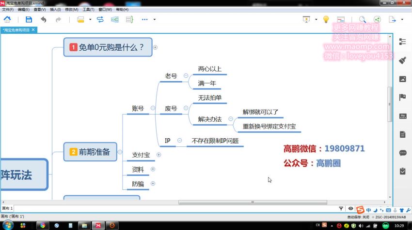Save the mind map file
412x230 pixels.
(x=29, y=19)
